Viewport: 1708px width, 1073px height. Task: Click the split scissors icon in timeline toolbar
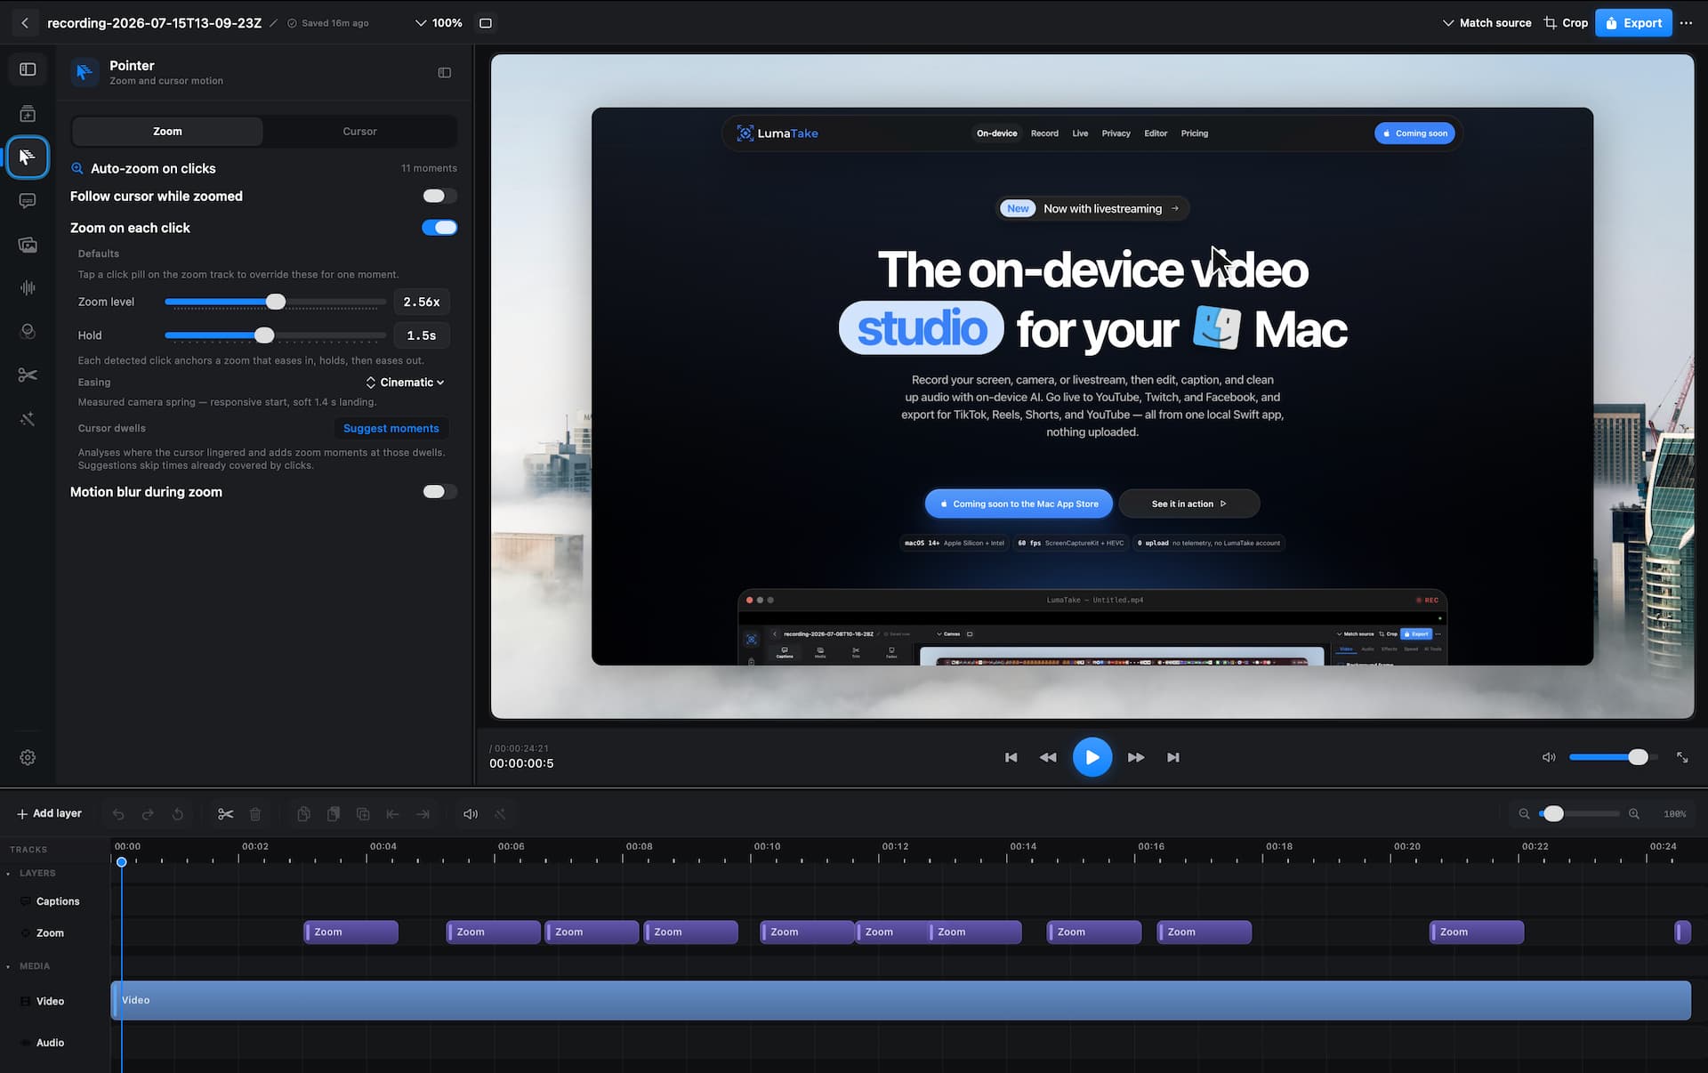tap(225, 814)
